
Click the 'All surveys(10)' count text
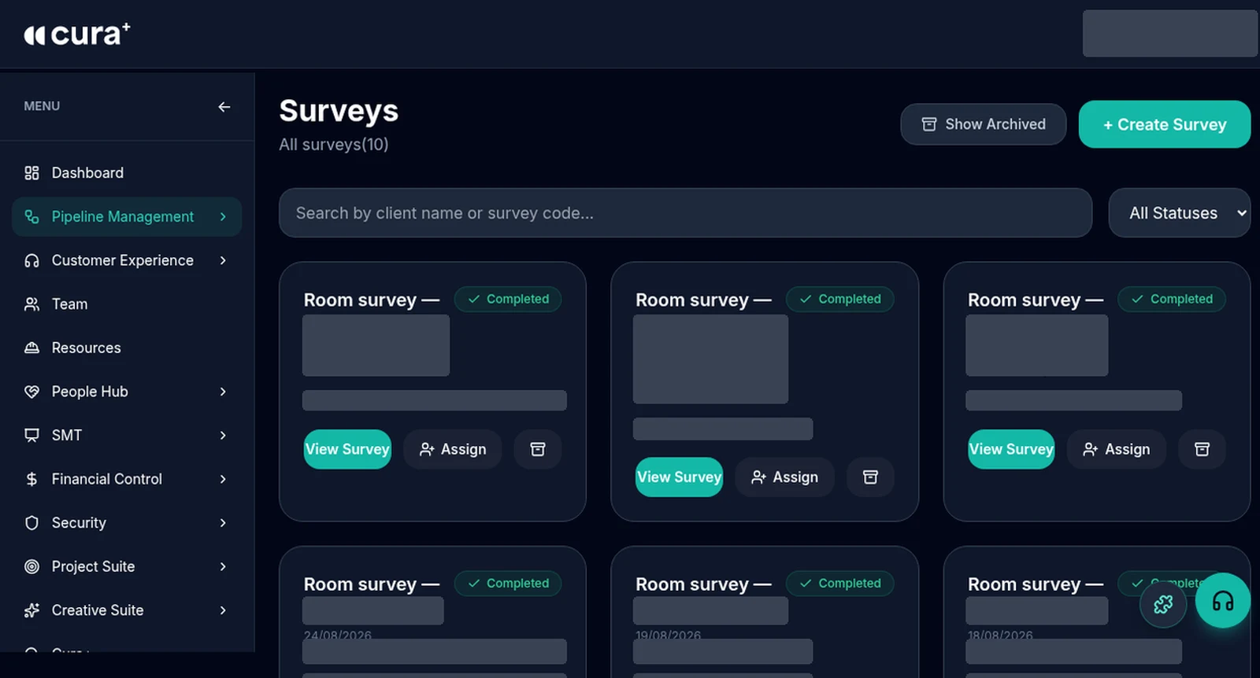pos(334,145)
